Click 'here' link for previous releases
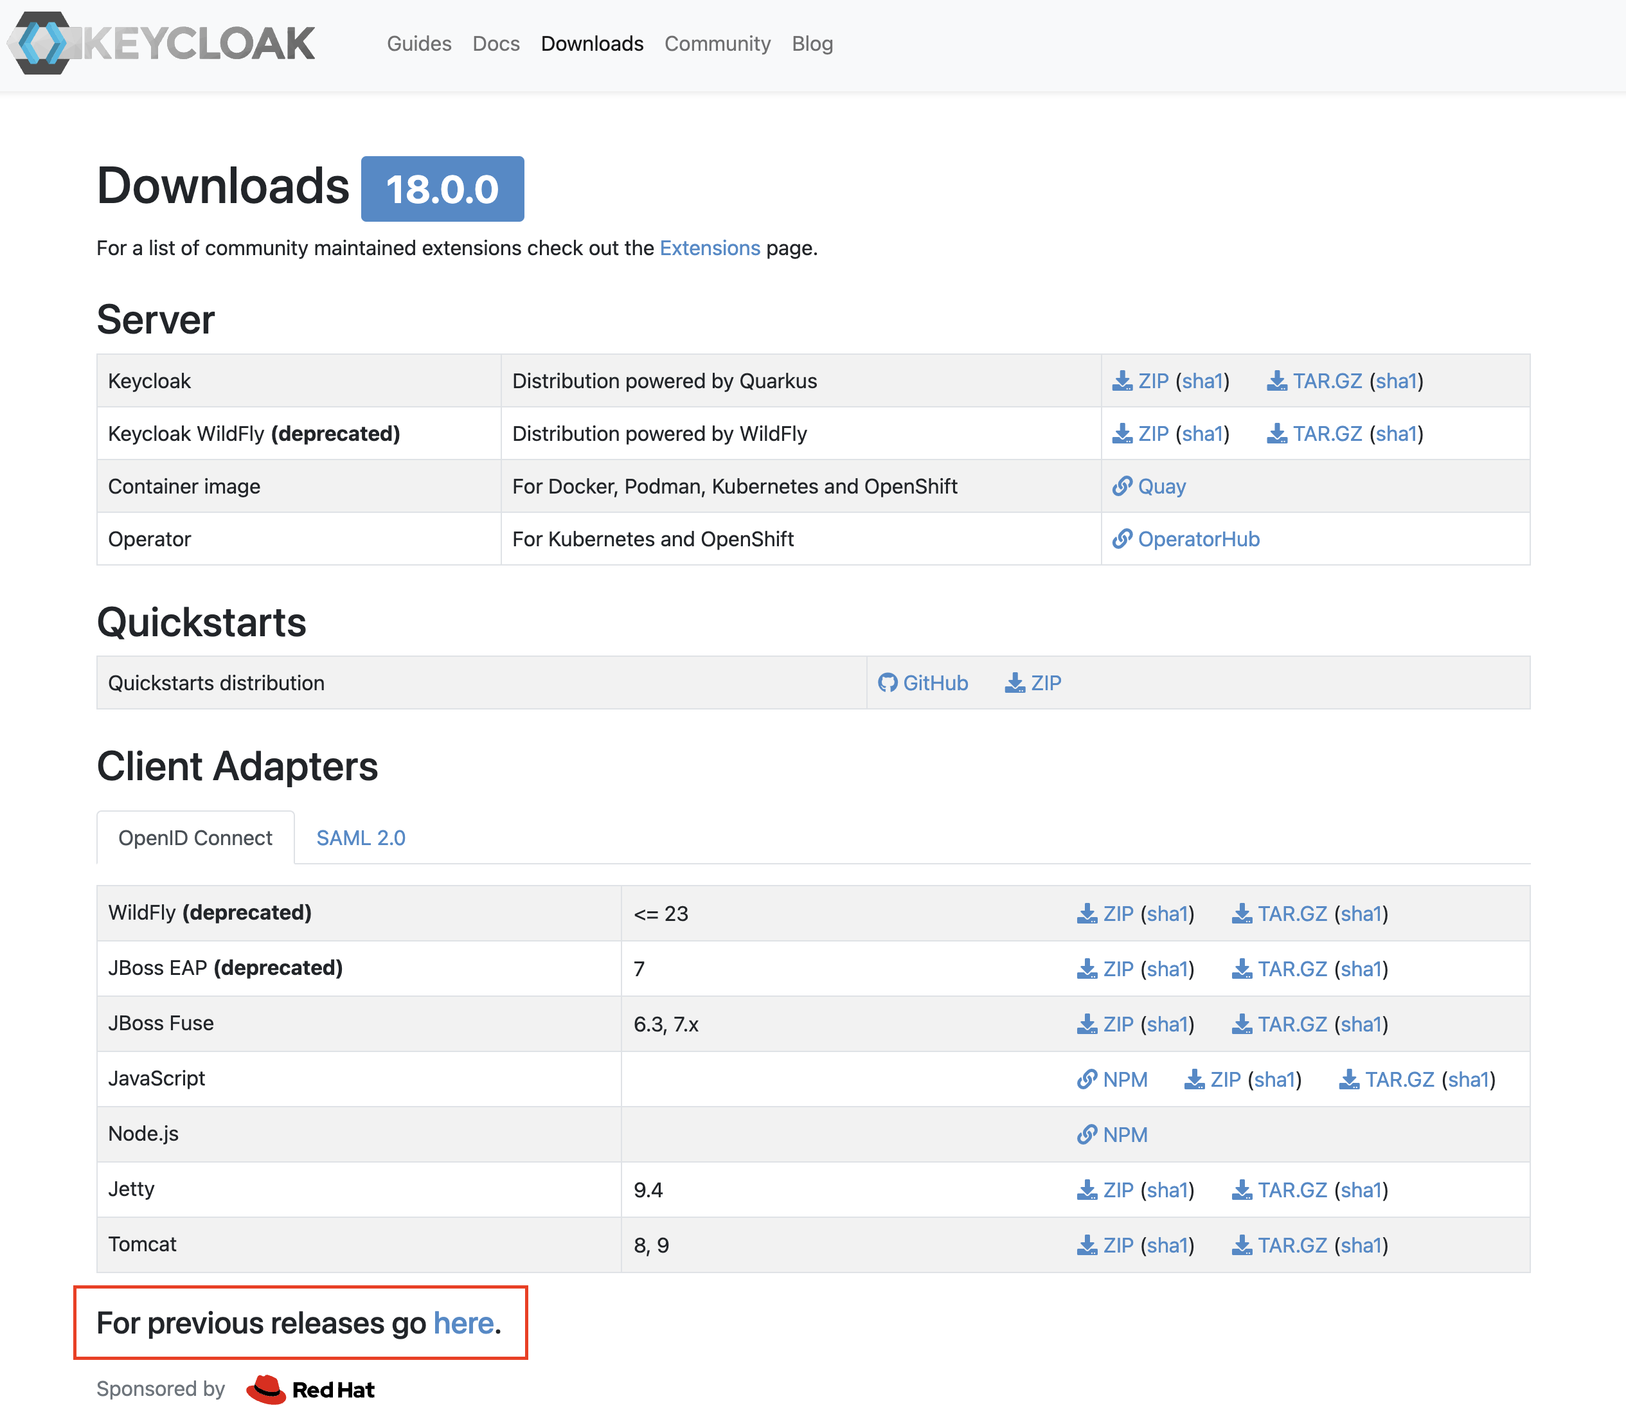Image resolution: width=1626 pixels, height=1428 pixels. [x=463, y=1323]
